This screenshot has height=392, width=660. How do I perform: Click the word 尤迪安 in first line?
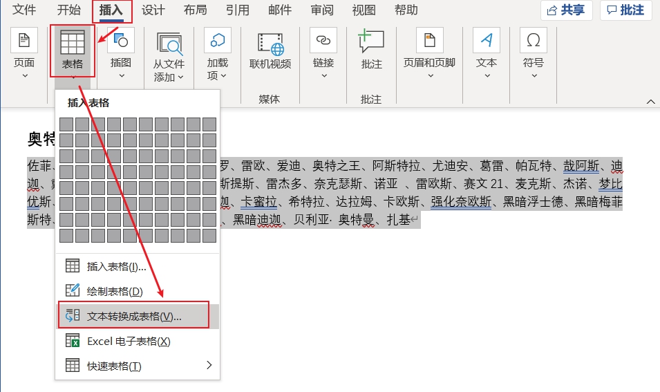[450, 166]
